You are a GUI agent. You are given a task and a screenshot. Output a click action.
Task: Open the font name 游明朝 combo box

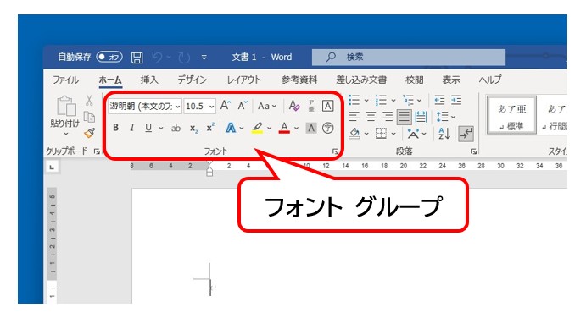tap(145, 107)
